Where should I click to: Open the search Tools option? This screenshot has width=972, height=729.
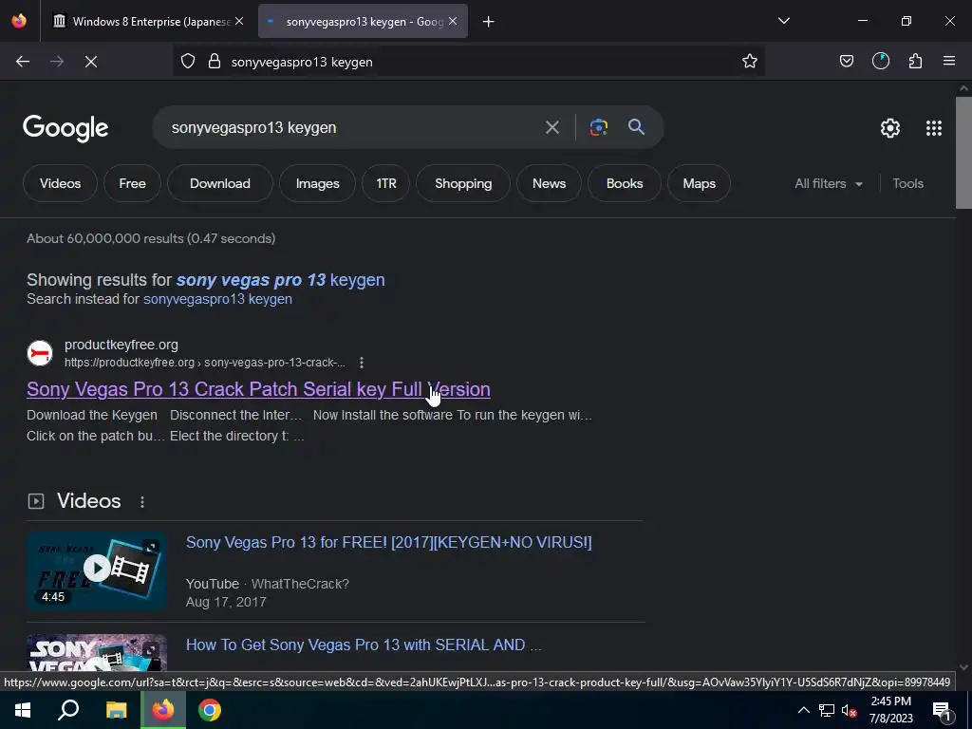(907, 183)
